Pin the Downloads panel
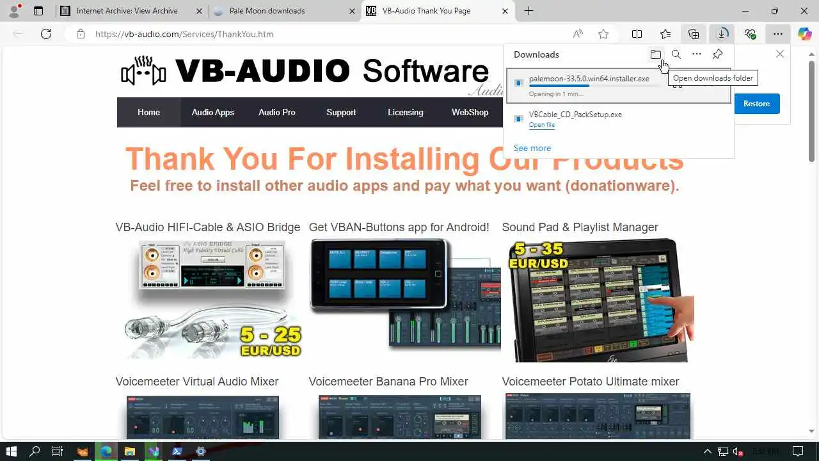 (717, 54)
